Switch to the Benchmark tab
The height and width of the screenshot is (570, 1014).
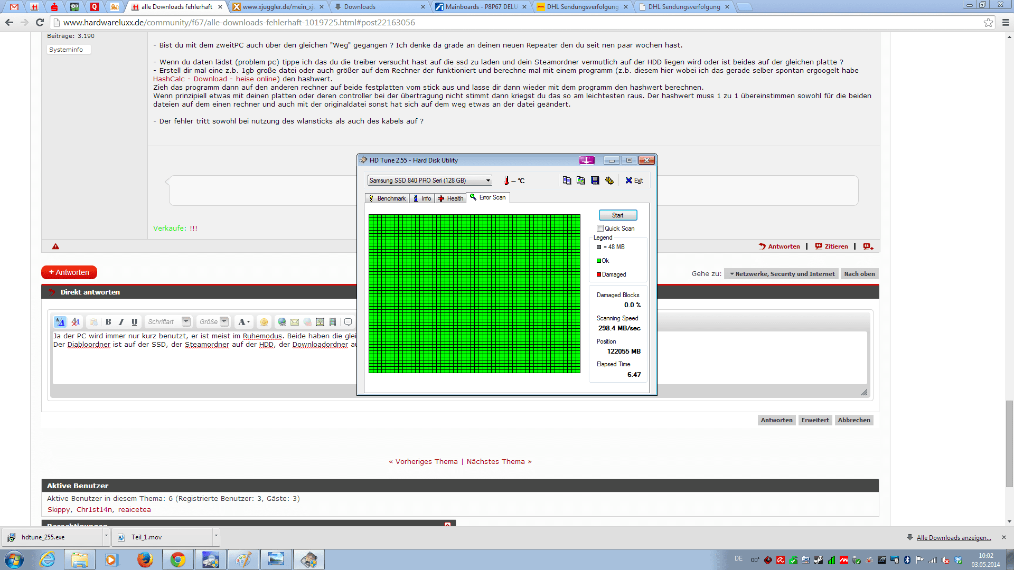tap(387, 198)
